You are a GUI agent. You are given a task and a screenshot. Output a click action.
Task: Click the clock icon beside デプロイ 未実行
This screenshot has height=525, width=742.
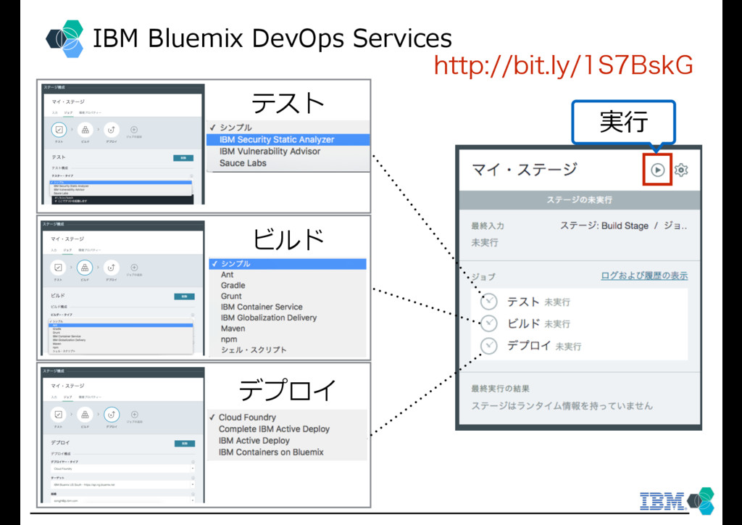click(489, 346)
